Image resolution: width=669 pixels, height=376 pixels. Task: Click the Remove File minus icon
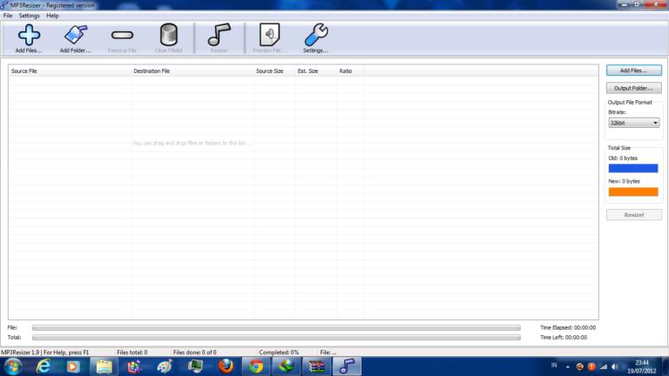pos(122,35)
